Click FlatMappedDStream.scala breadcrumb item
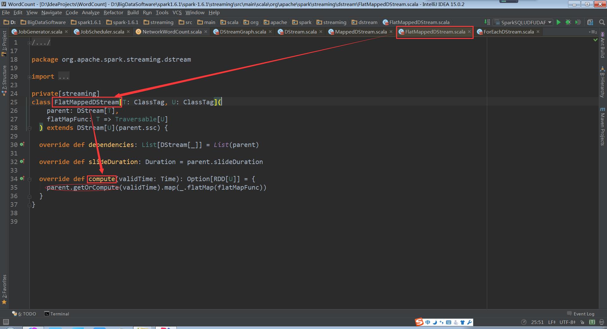This screenshot has height=329, width=607. coord(416,22)
